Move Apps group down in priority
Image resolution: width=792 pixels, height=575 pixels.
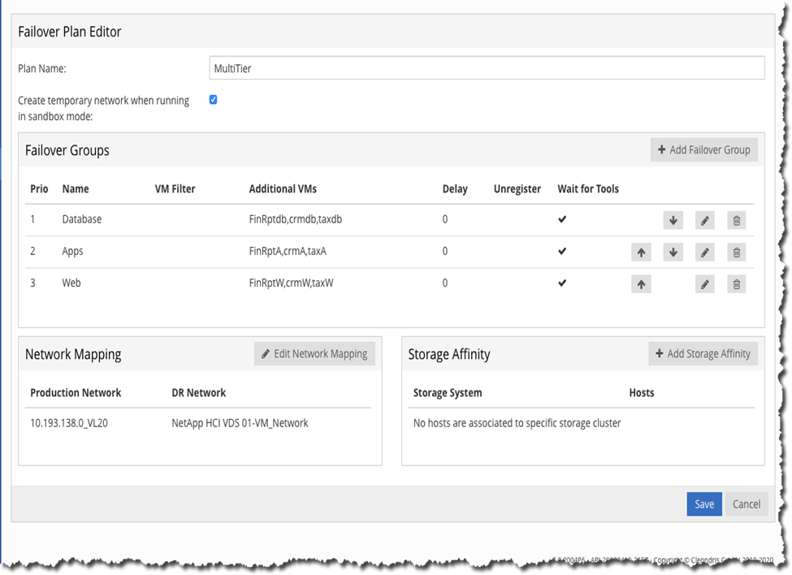[673, 253]
